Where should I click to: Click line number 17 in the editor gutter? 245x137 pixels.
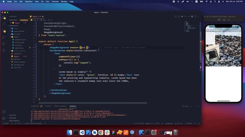(x=34, y=48)
